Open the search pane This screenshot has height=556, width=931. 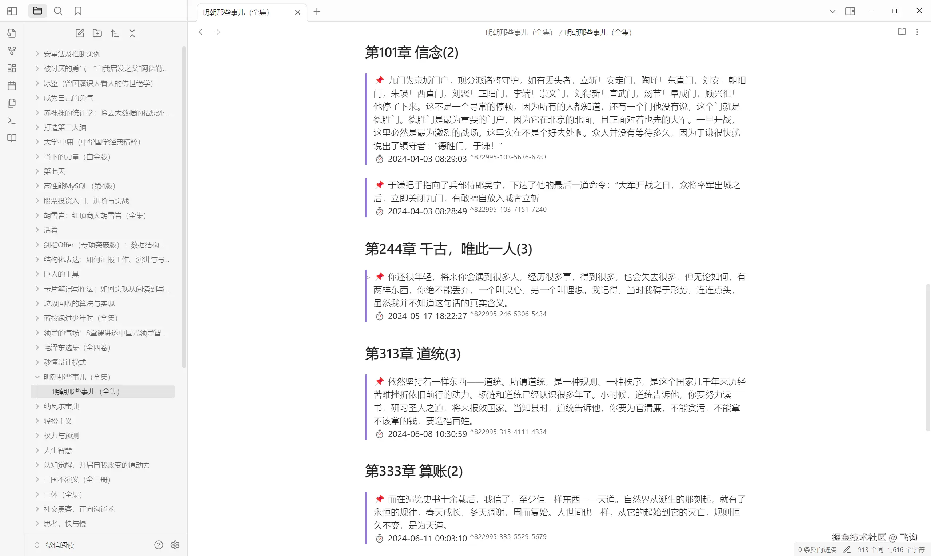pos(58,11)
